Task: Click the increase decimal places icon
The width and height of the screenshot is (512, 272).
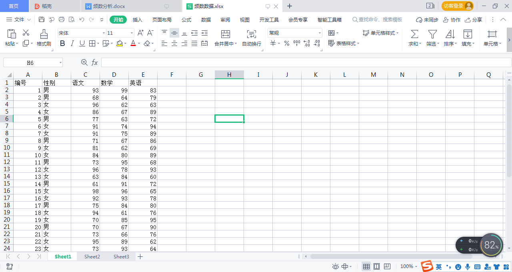Action: click(306, 44)
